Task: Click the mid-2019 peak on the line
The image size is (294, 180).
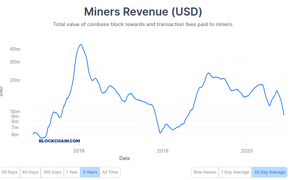Action: (x=208, y=73)
